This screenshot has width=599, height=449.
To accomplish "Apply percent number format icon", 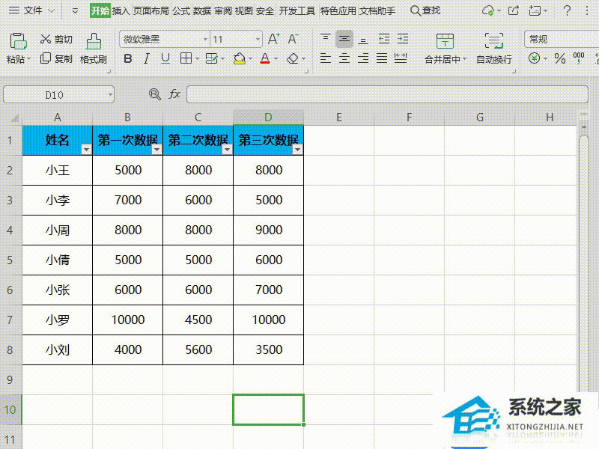I will pos(558,58).
